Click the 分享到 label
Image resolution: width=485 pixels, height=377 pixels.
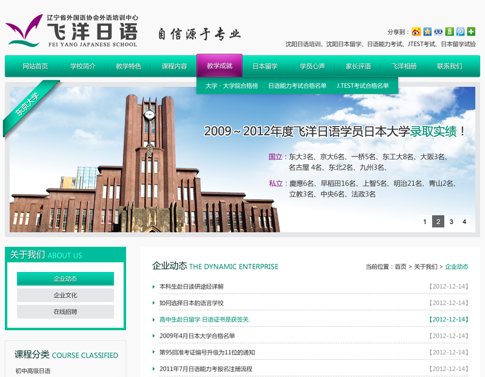398,32
